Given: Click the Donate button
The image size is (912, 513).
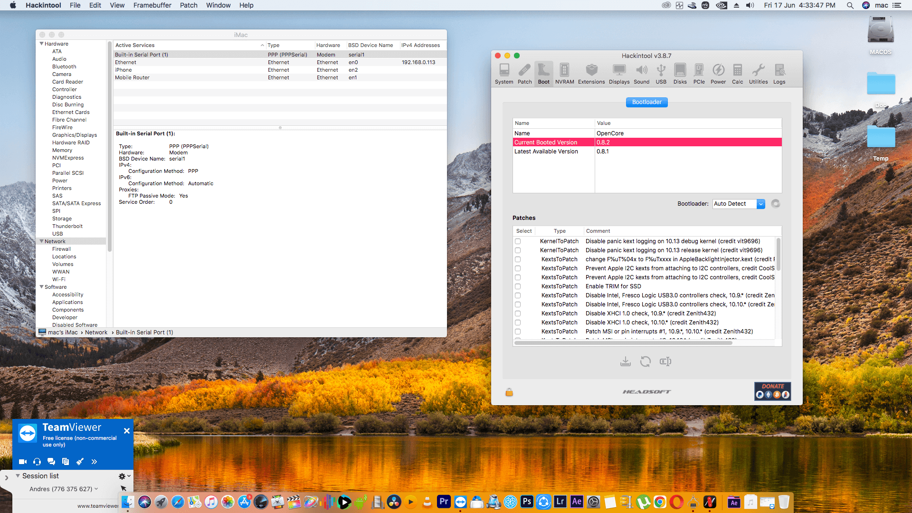Looking at the screenshot, I should (772, 391).
